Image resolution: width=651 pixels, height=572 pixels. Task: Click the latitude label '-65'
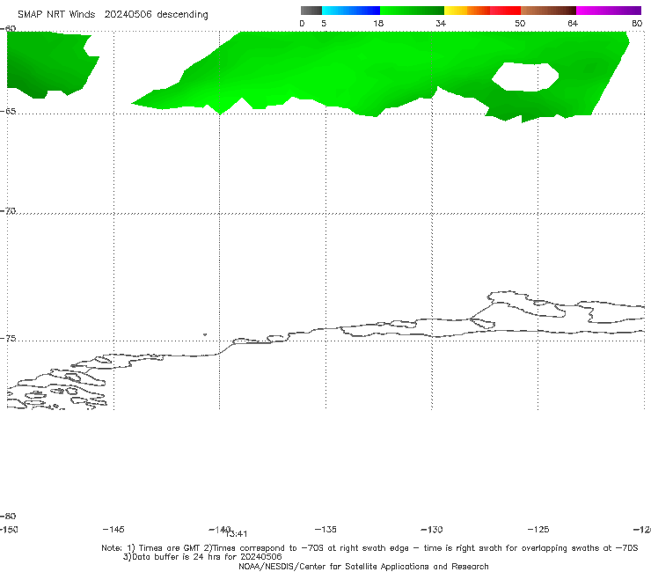[8, 111]
